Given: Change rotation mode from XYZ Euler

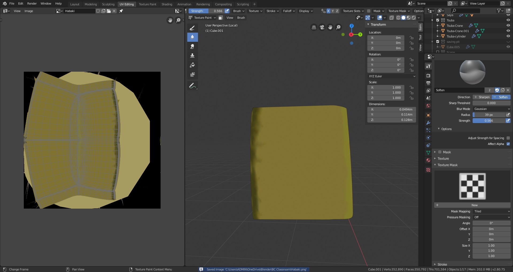Looking at the screenshot, I should tap(392, 76).
